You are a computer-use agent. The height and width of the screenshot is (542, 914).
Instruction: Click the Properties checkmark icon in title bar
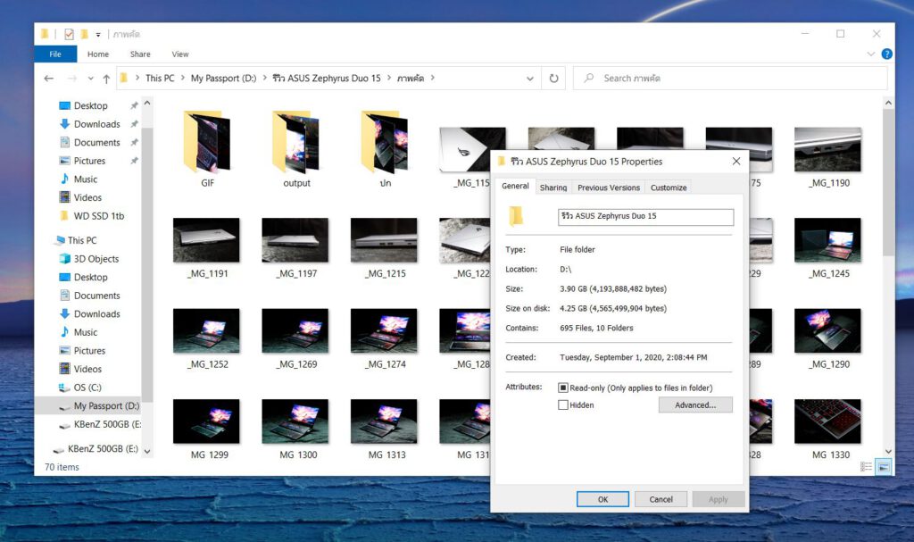[70, 35]
